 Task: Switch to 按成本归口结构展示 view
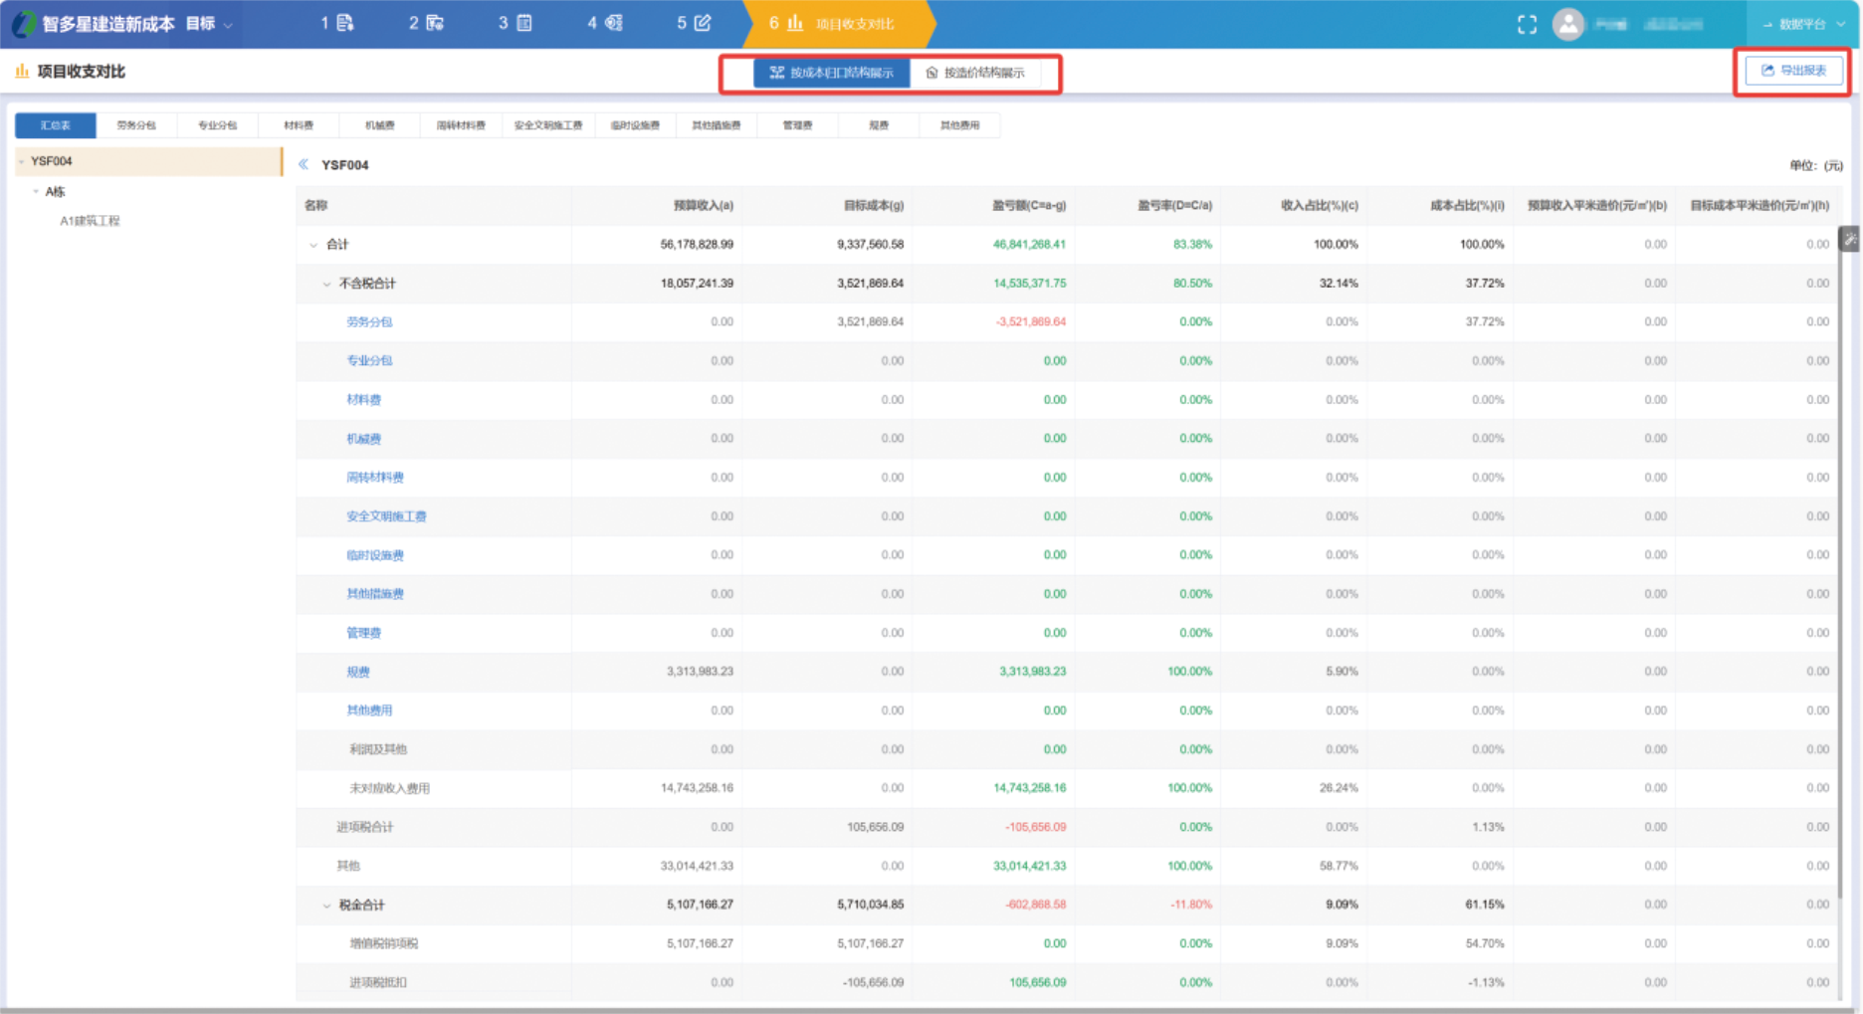(831, 73)
